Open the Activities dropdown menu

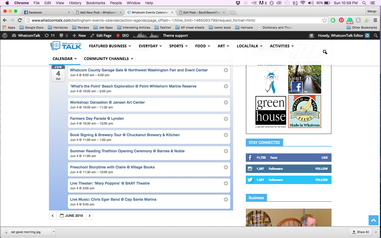pos(282,46)
